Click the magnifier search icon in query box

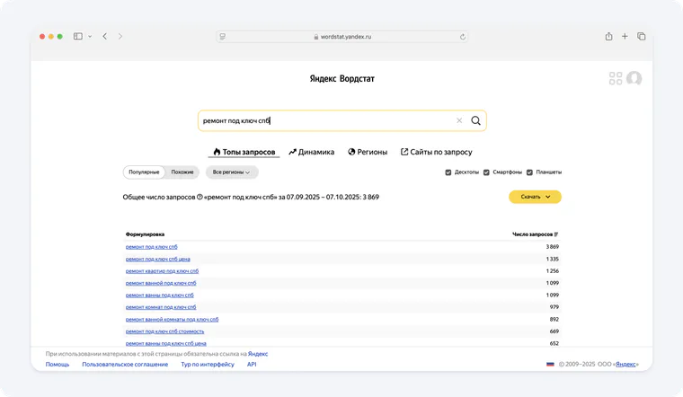(x=475, y=120)
